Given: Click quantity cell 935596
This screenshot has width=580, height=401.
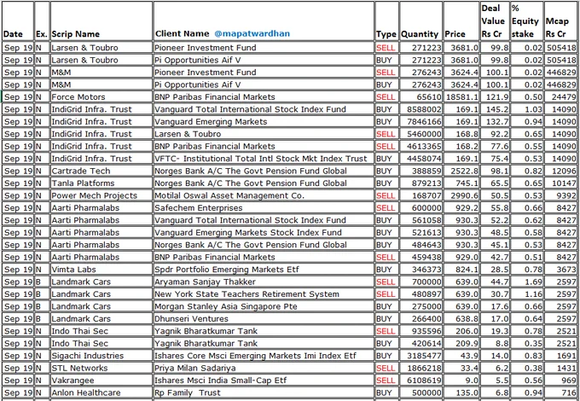Looking at the screenshot, I should [420, 331].
